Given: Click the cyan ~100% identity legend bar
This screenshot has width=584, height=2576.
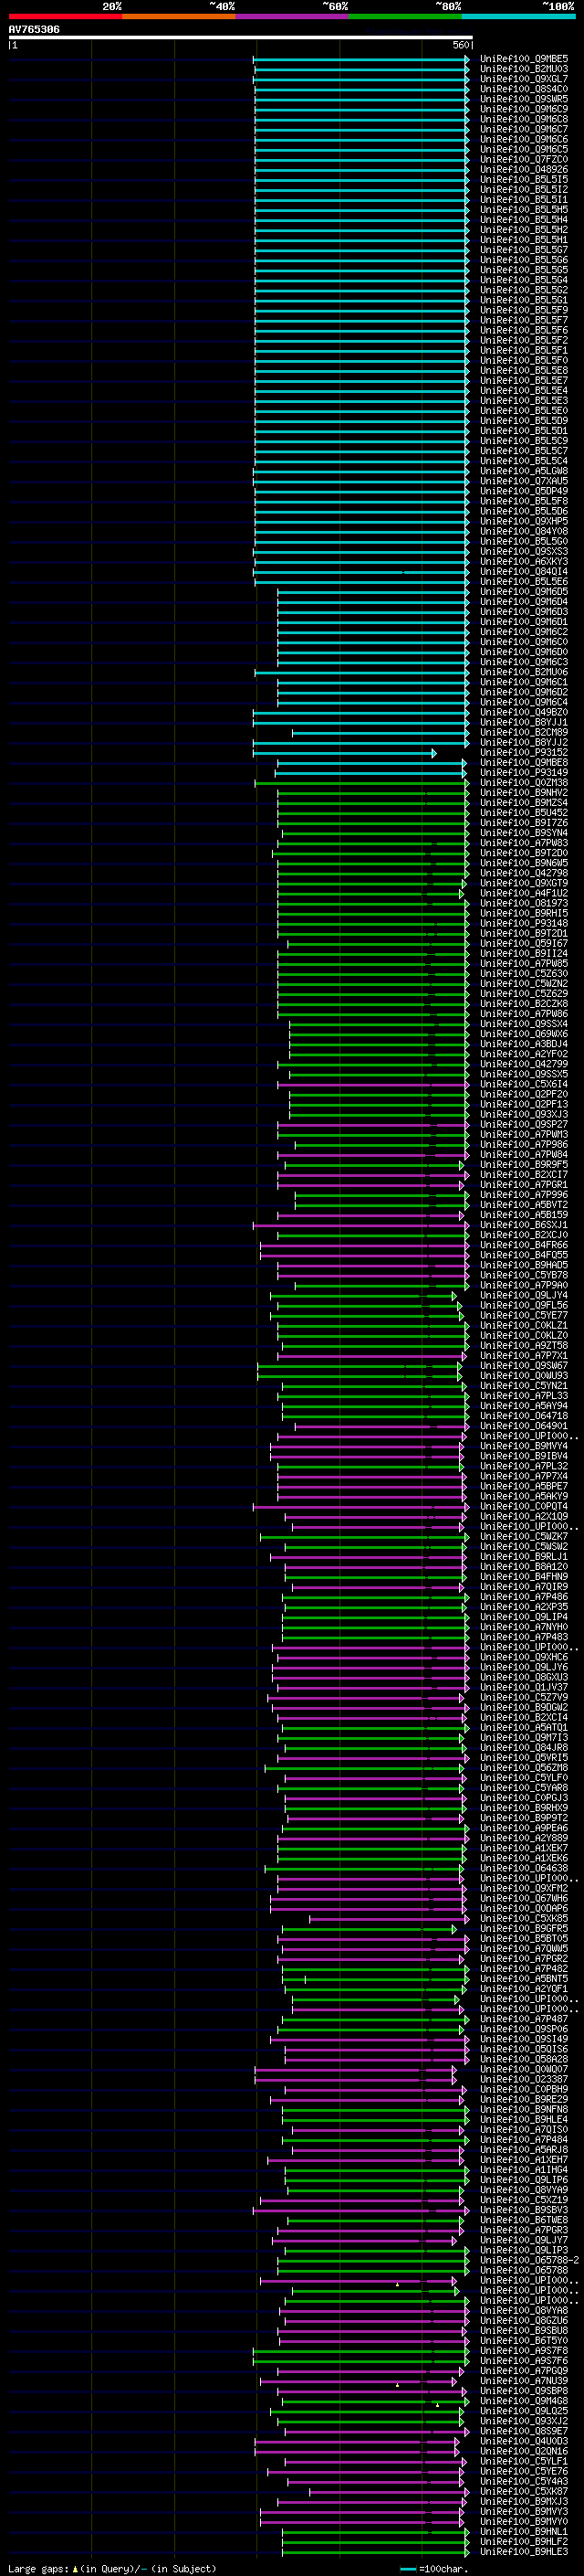Looking at the screenshot, I should pyautogui.click(x=518, y=16).
